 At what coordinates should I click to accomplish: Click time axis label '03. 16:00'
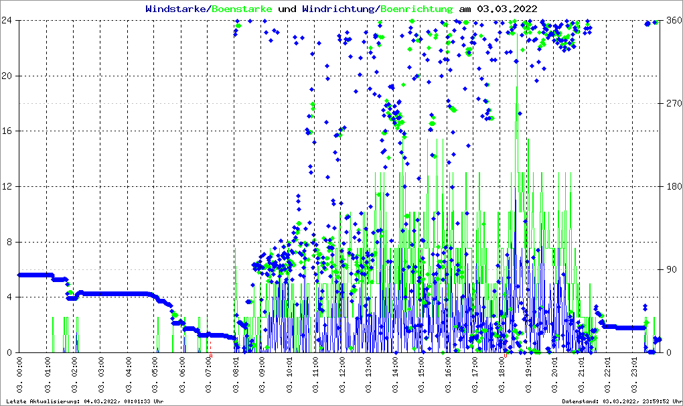tap(448, 375)
